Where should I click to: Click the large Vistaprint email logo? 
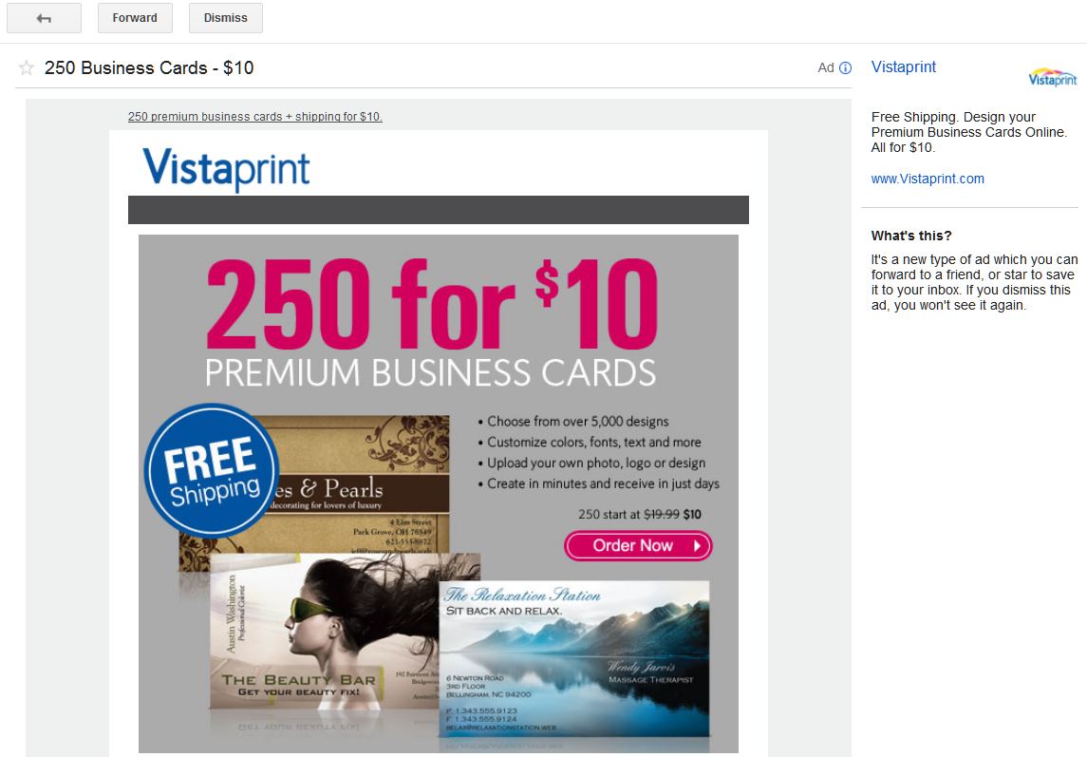pyautogui.click(x=226, y=168)
